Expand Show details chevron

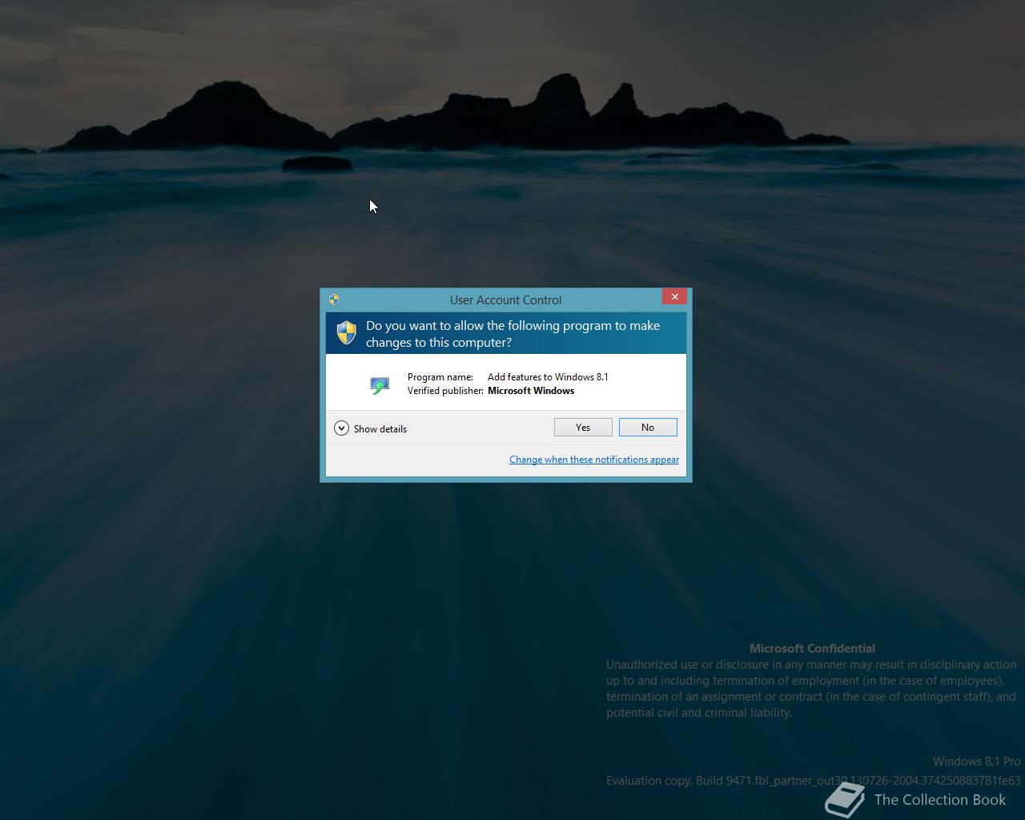(341, 428)
